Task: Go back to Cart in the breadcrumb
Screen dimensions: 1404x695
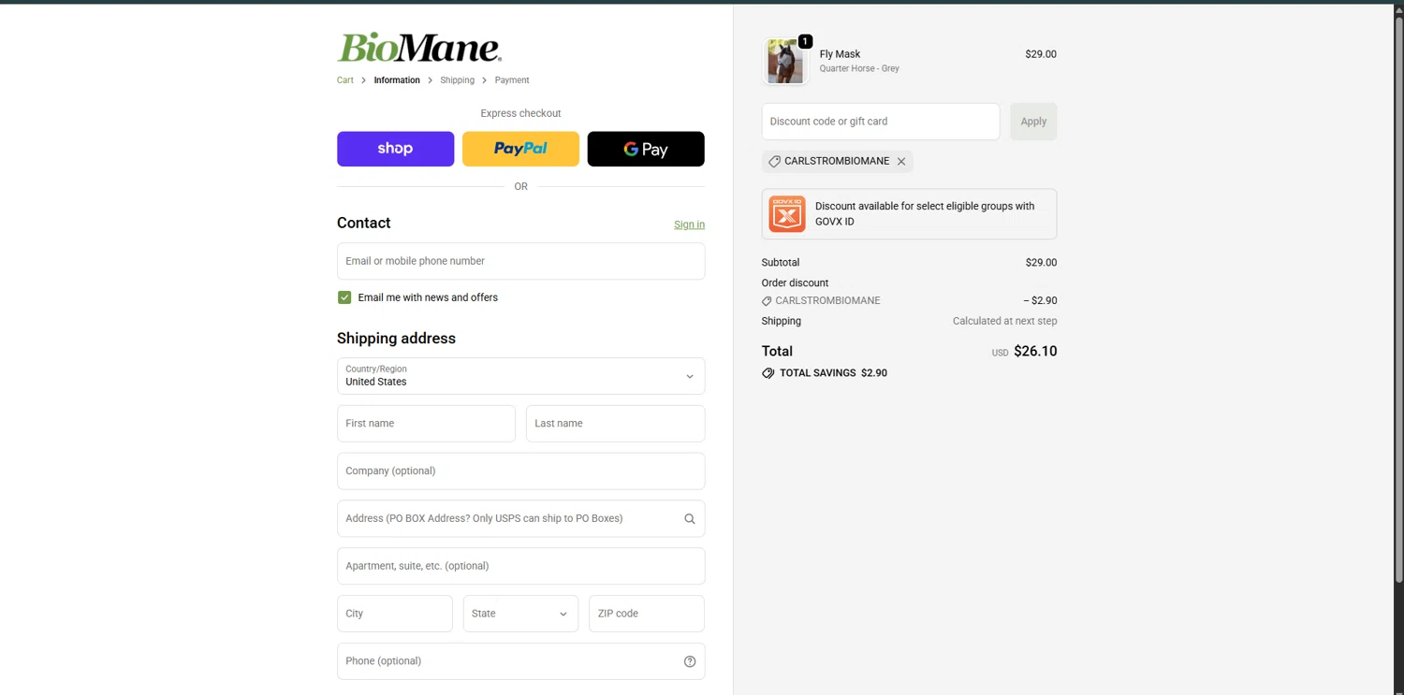Action: (345, 80)
